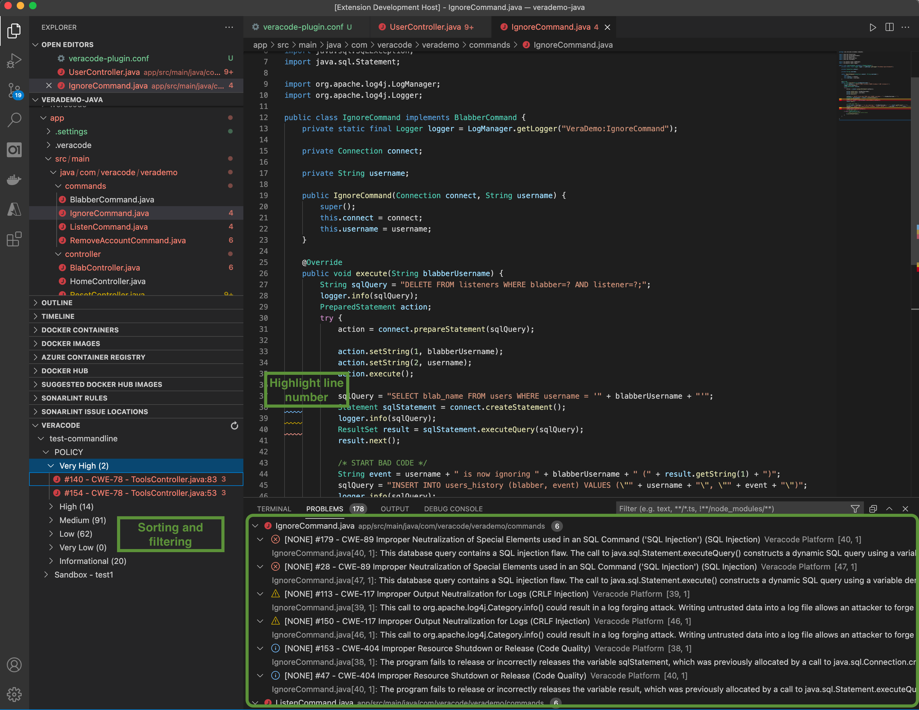Image resolution: width=919 pixels, height=710 pixels.
Task: Open the Extensions view icon
Action: [14, 239]
